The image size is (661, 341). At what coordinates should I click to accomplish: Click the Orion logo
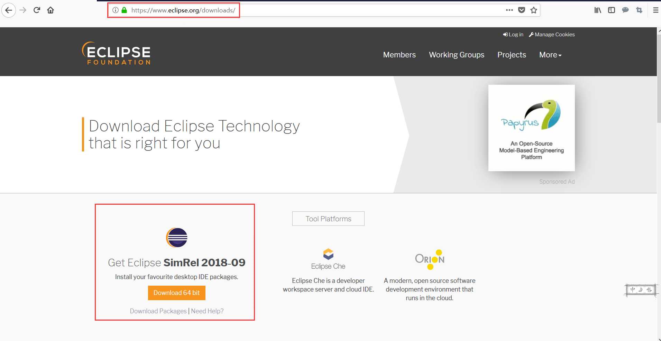point(430,259)
